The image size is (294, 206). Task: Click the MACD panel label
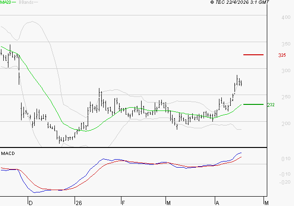8,154
